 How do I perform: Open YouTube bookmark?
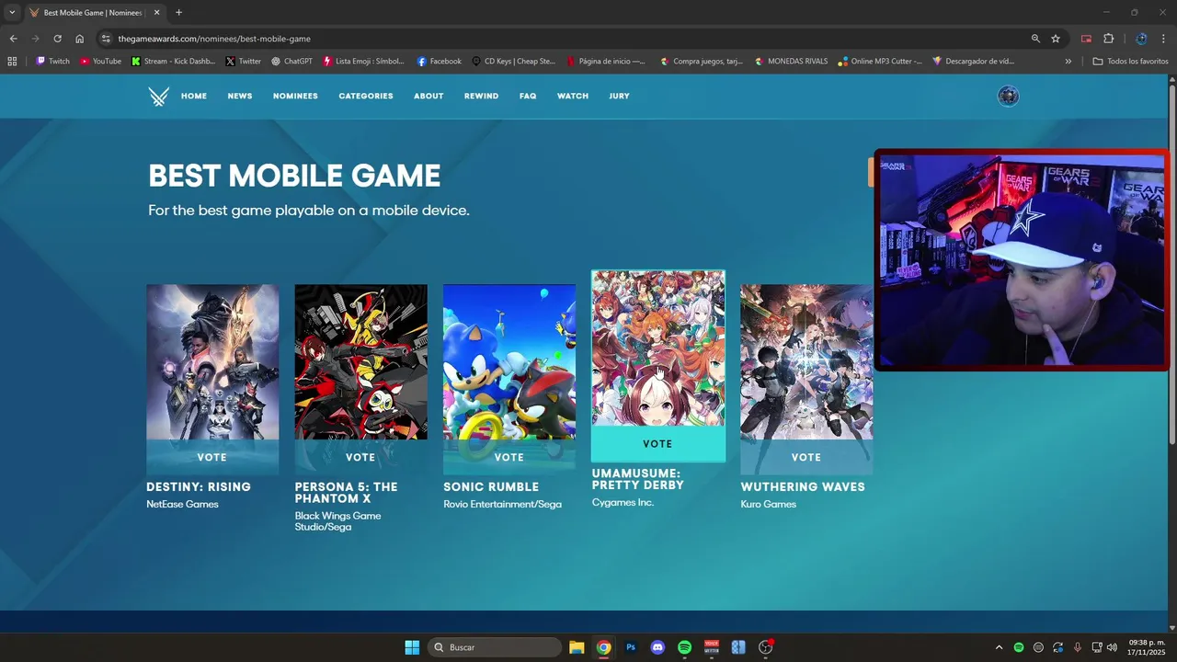click(x=100, y=62)
